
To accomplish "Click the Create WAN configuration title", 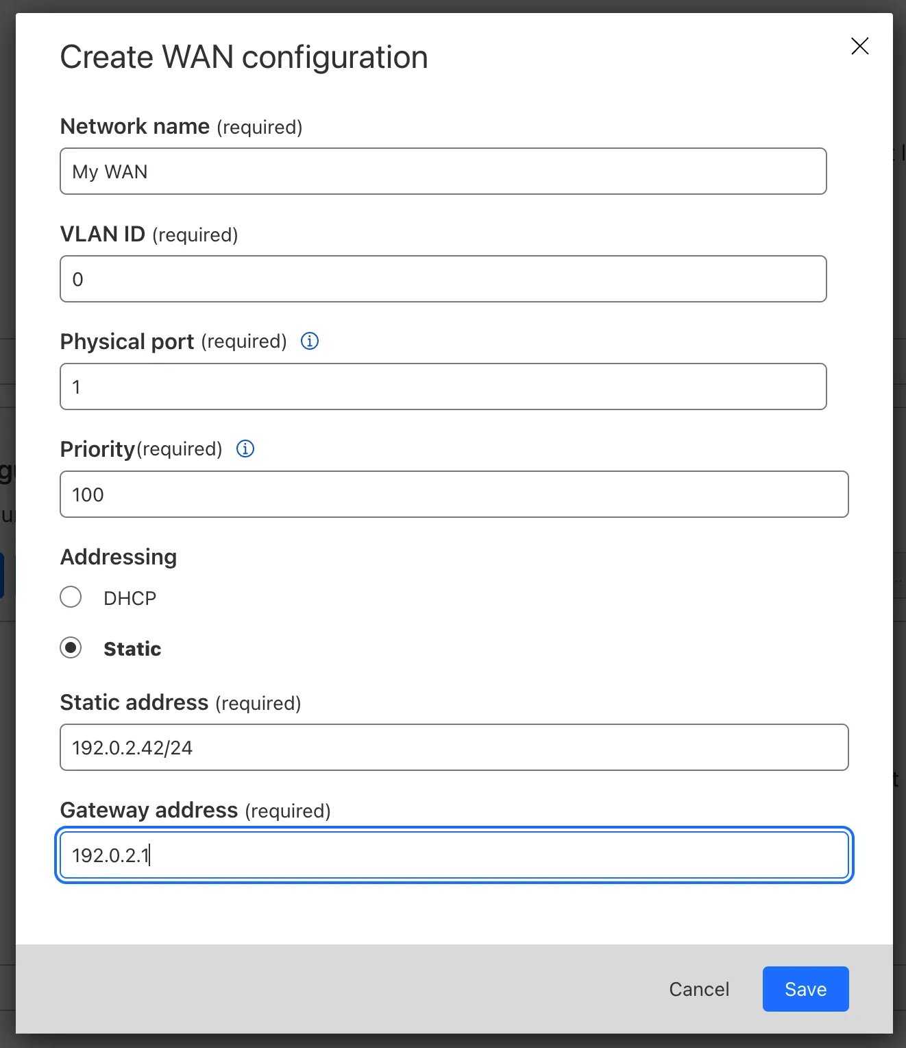I will 244,56.
